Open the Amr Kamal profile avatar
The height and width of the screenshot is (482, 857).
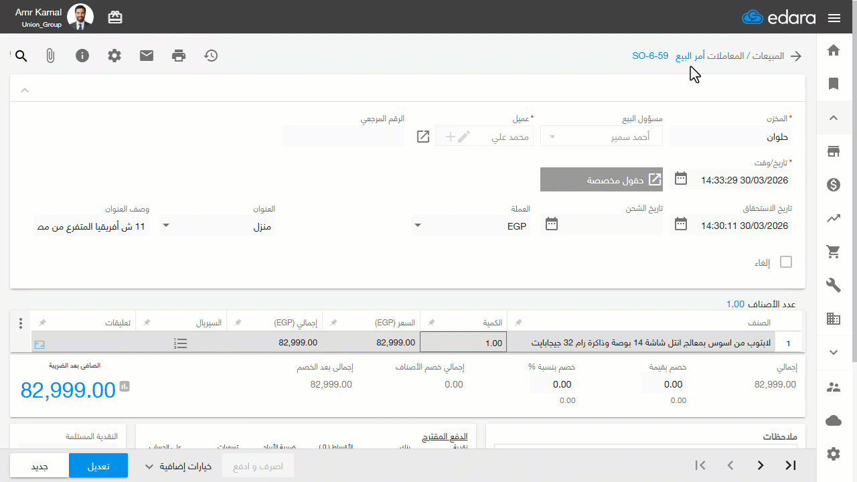point(80,17)
